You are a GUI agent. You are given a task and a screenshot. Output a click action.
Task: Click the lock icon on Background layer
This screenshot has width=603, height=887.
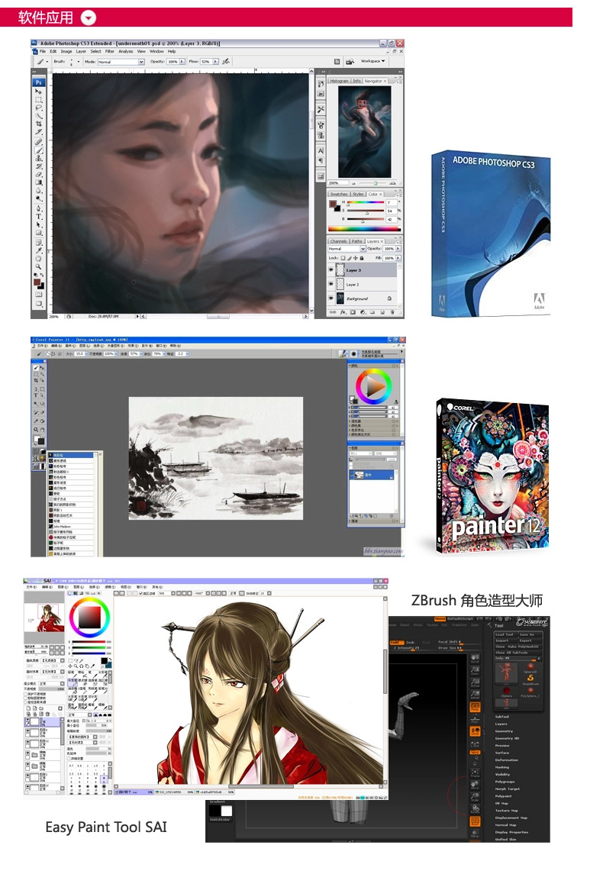click(x=389, y=298)
